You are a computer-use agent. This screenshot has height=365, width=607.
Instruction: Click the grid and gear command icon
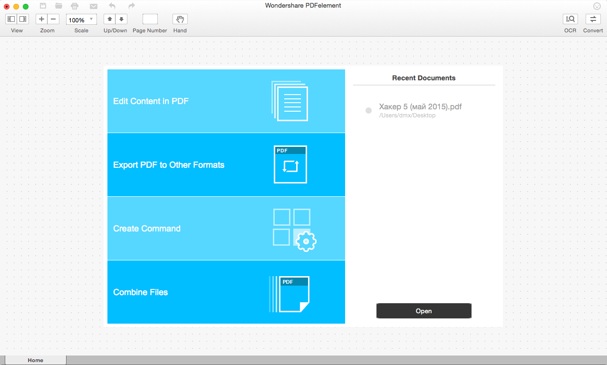tap(295, 230)
